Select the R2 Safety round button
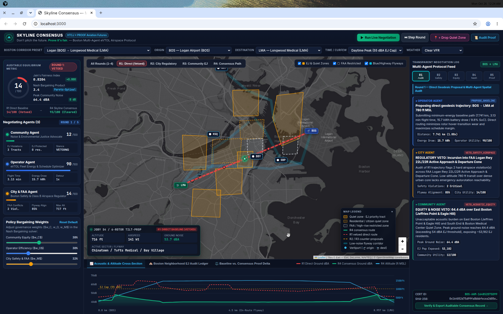Image resolution: width=503 pixels, height=314 pixels. (x=439, y=76)
